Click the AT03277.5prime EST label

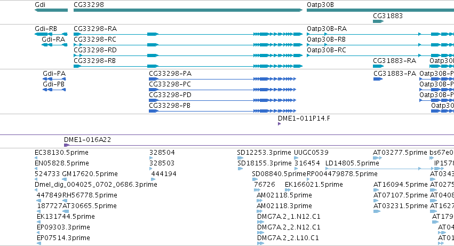pos(400,153)
